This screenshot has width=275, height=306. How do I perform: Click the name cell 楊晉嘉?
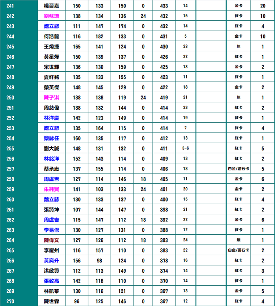[x=51, y=6]
